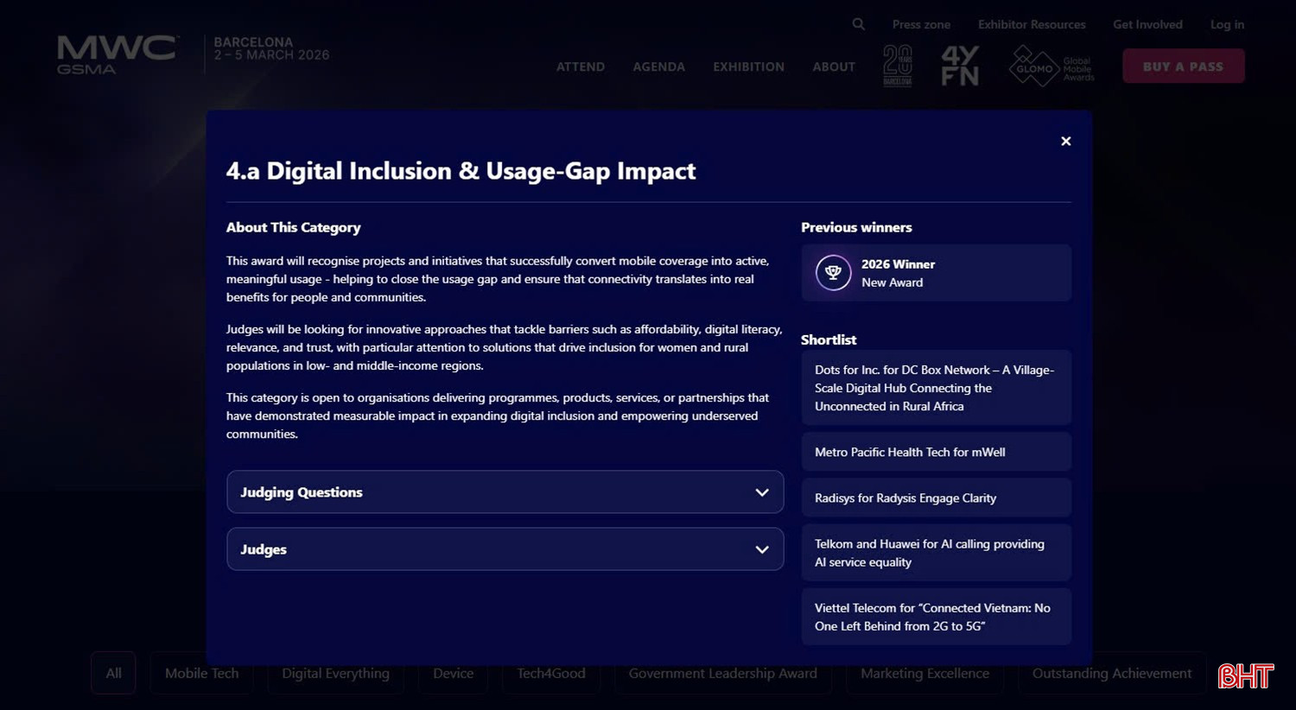
Task: Select the Dots for Inc. shortlist entry
Action: point(936,388)
